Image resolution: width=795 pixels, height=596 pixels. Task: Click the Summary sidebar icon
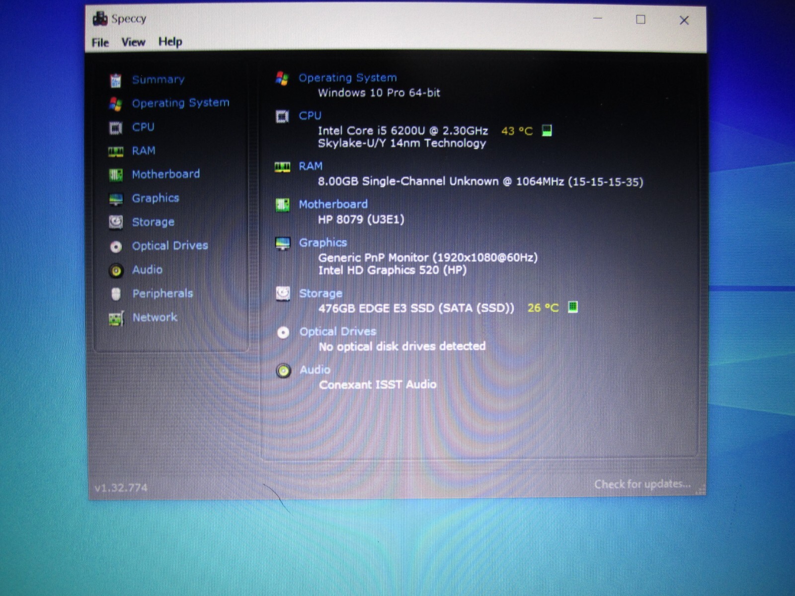[x=115, y=80]
